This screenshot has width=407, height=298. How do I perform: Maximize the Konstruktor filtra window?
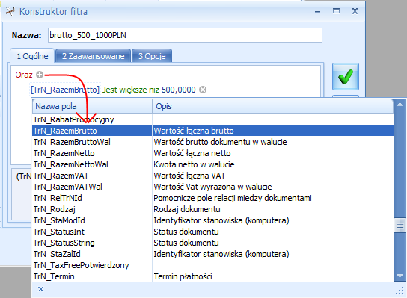[x=336, y=11]
